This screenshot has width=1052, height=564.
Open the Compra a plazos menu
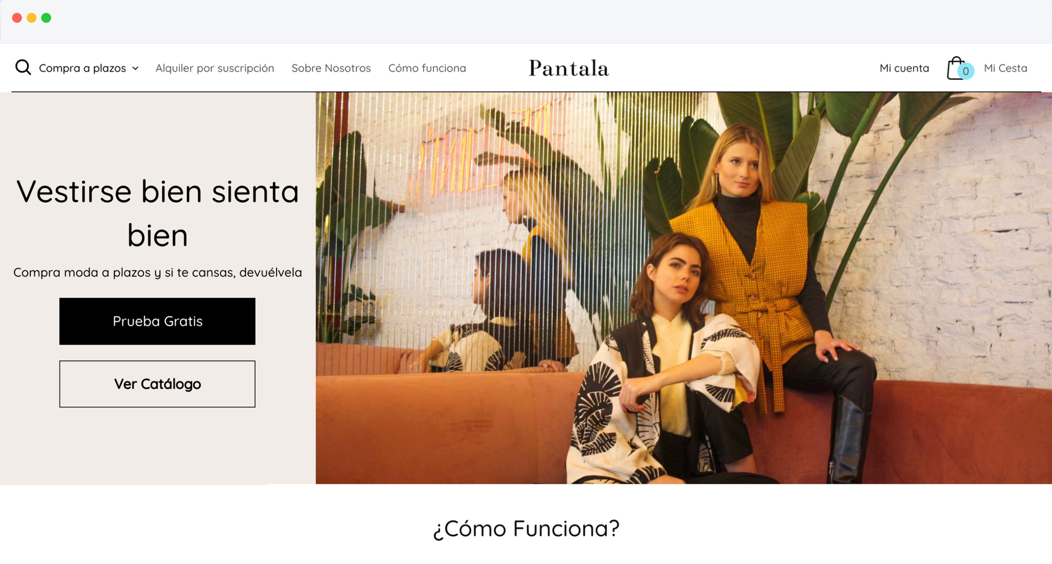coord(83,68)
